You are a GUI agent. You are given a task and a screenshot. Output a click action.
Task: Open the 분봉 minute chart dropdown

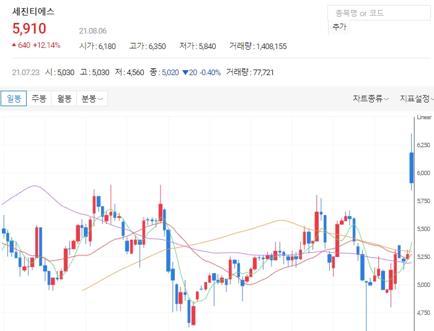pos(92,98)
